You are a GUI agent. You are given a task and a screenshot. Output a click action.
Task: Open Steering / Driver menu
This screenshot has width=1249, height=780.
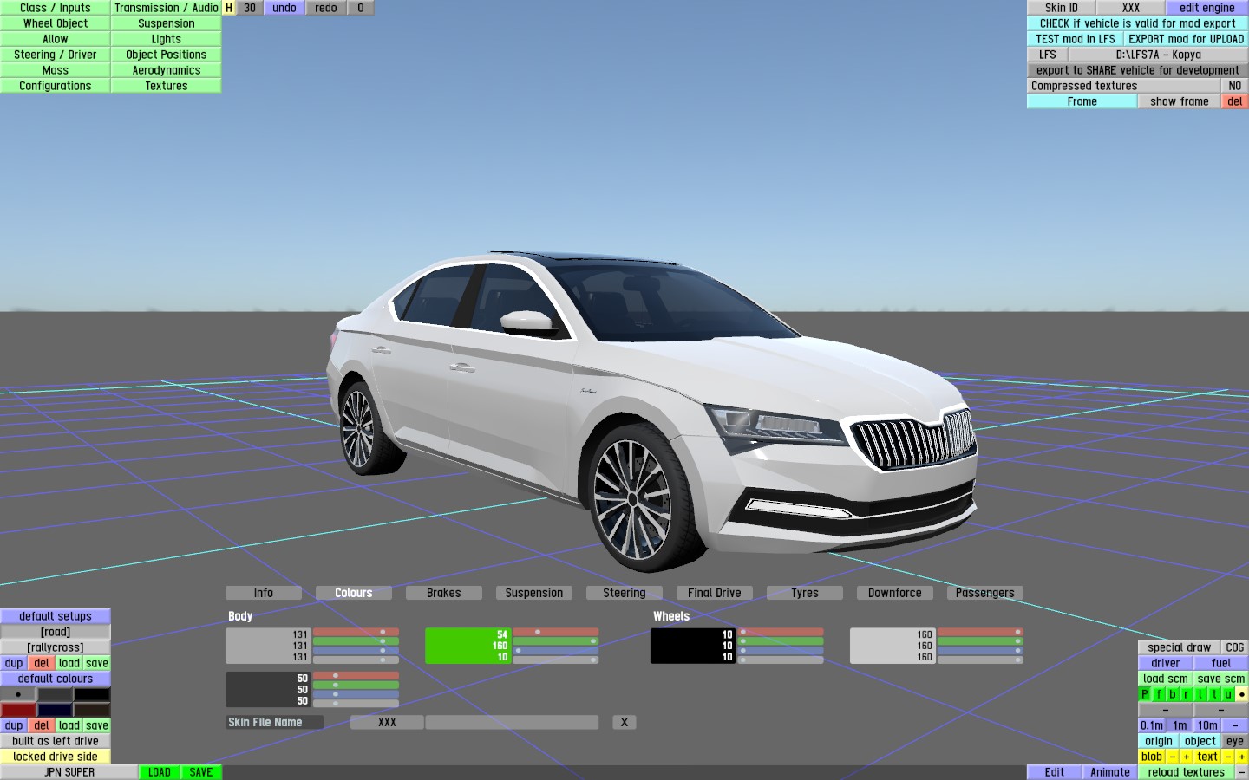tap(56, 55)
